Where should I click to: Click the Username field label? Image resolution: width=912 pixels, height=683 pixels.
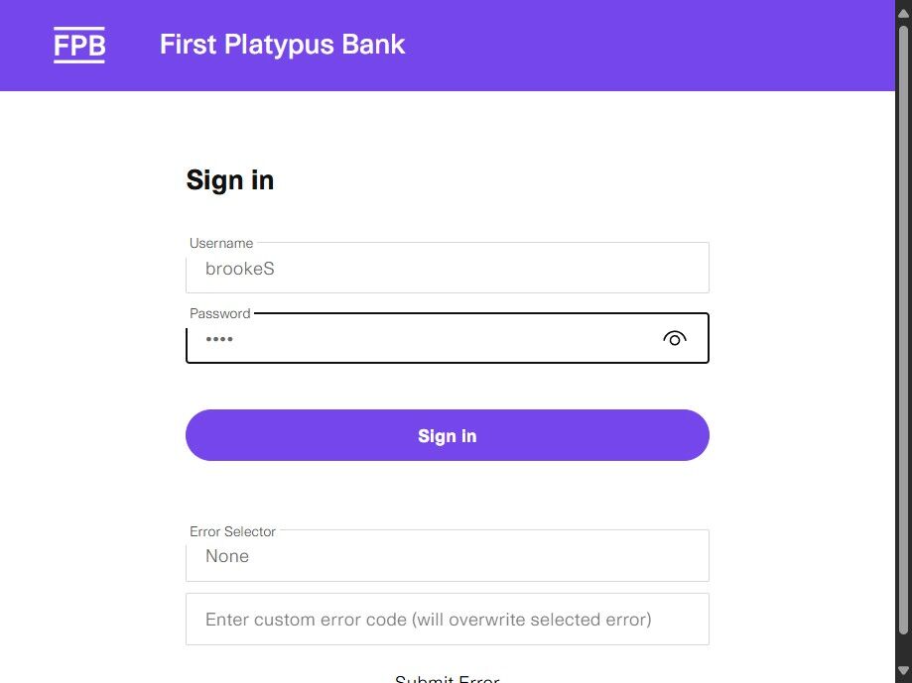tap(221, 243)
